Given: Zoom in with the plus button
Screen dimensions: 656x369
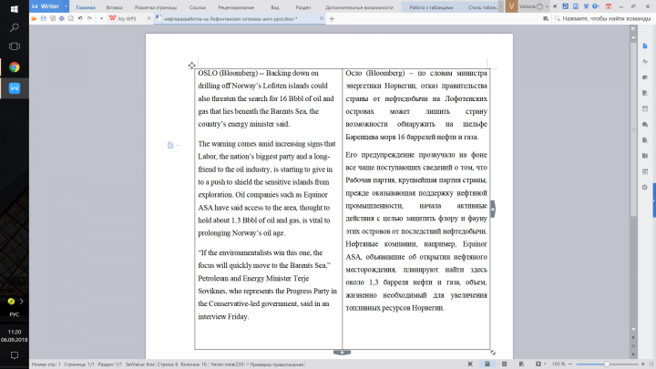Looking at the screenshot, I should 643,364.
